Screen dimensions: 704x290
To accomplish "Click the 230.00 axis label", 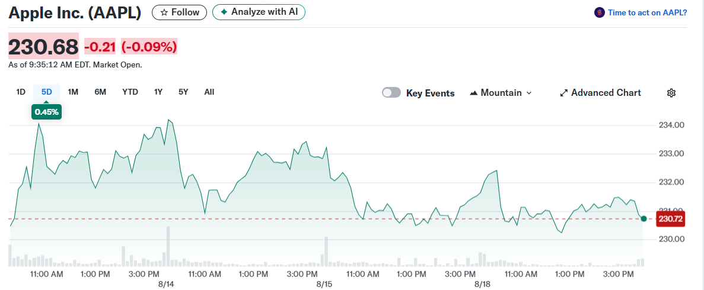I will (671, 239).
